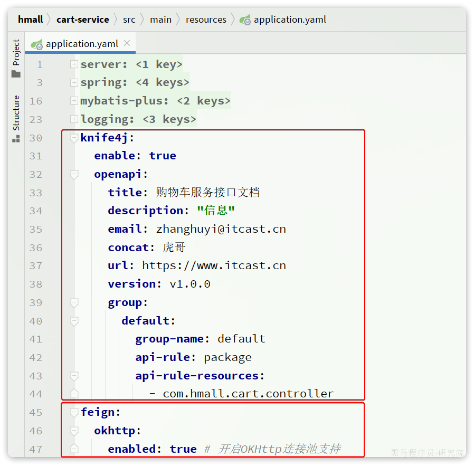This screenshot has height=466, width=474.
Task: Click the openapi key
Action: (x=118, y=175)
